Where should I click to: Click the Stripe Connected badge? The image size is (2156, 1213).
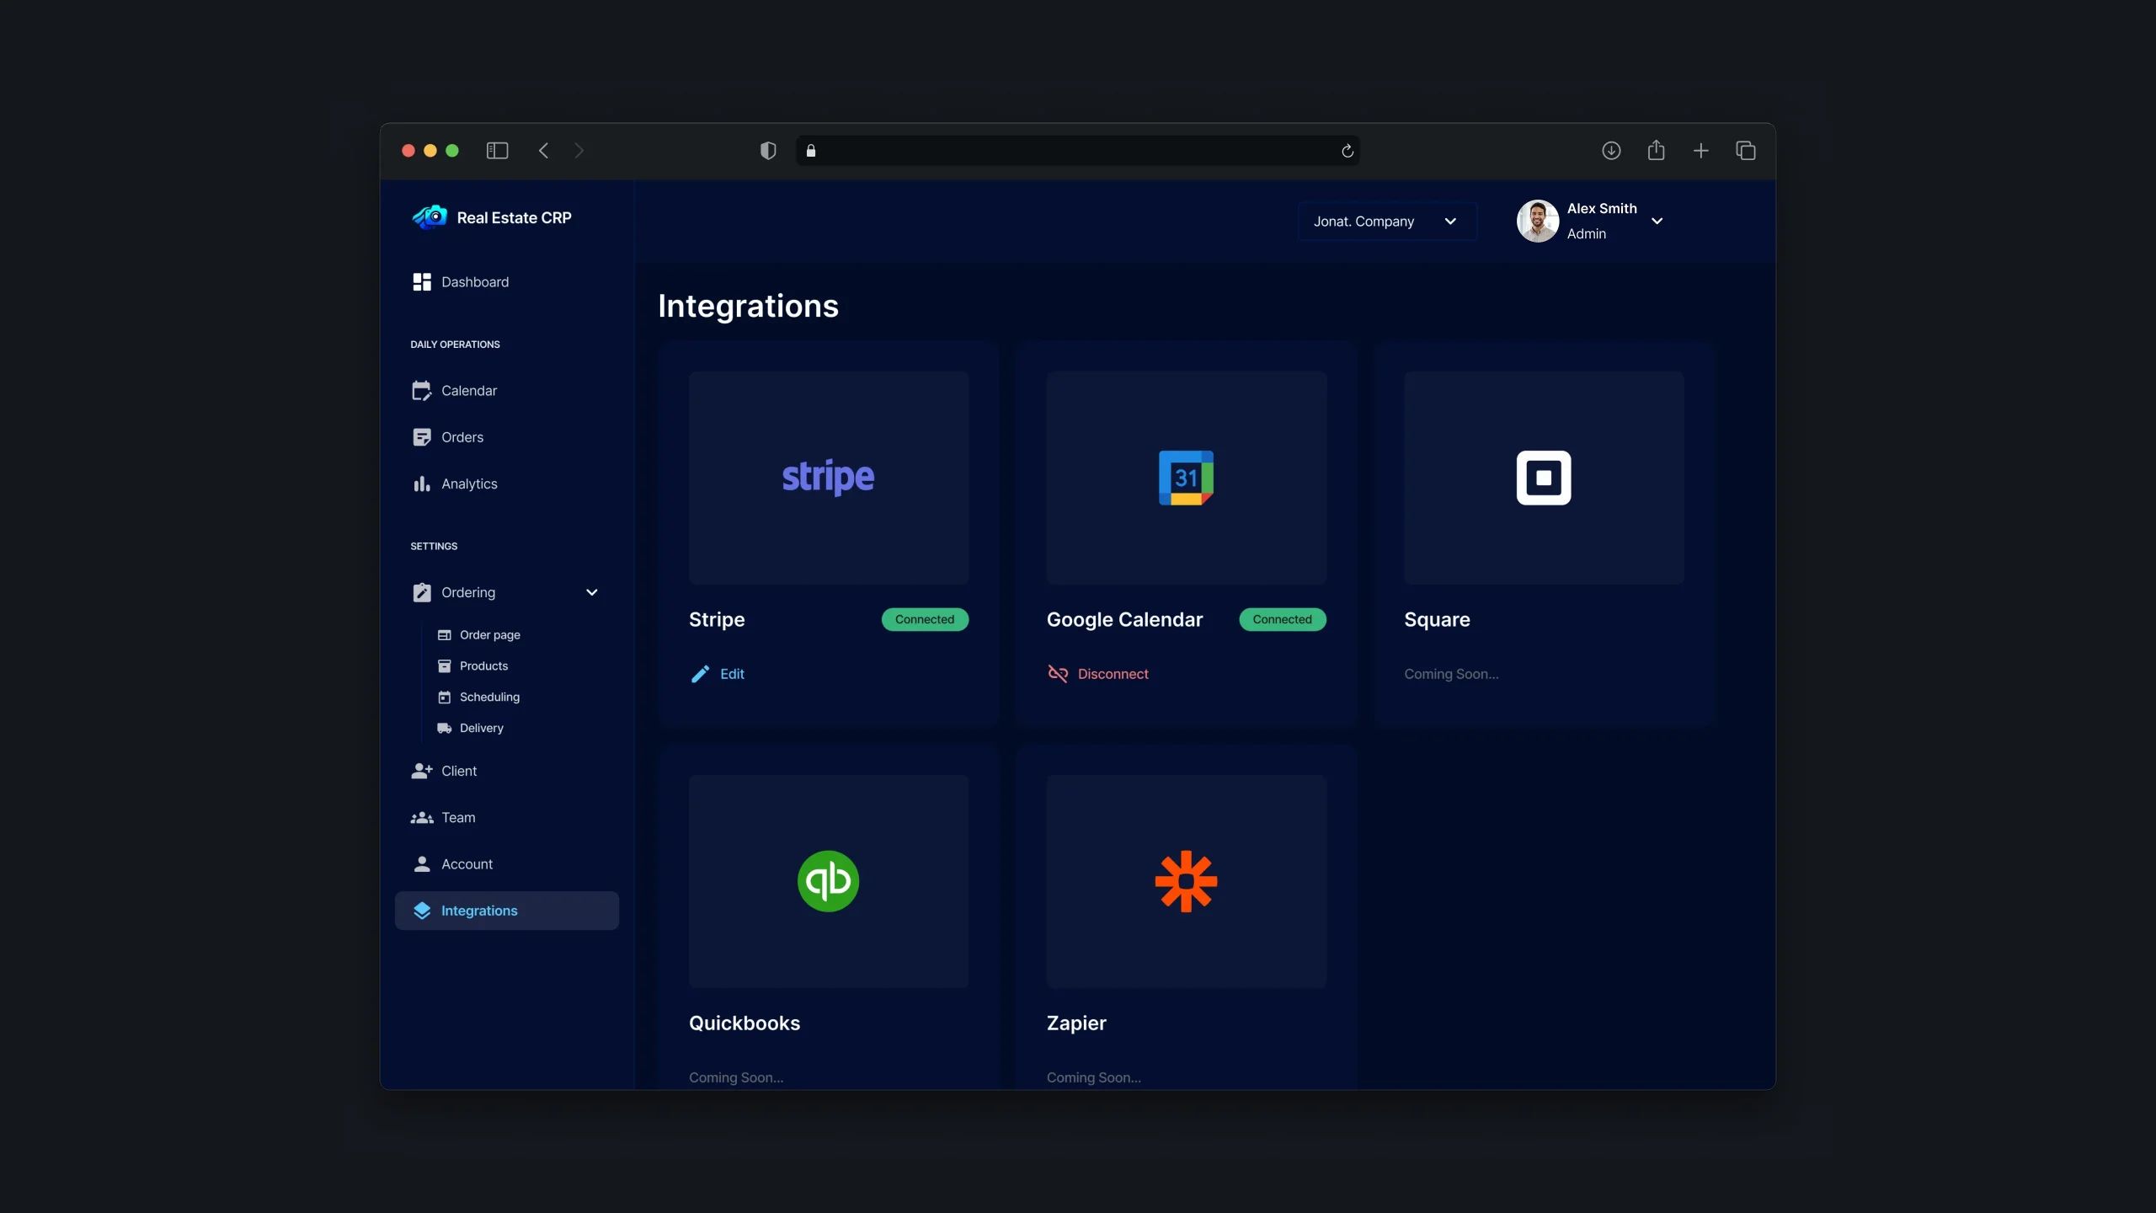coord(925,620)
